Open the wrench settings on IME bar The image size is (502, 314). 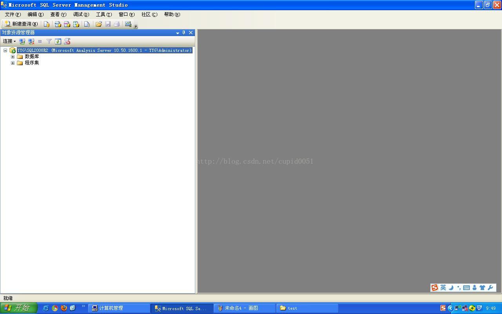point(490,288)
